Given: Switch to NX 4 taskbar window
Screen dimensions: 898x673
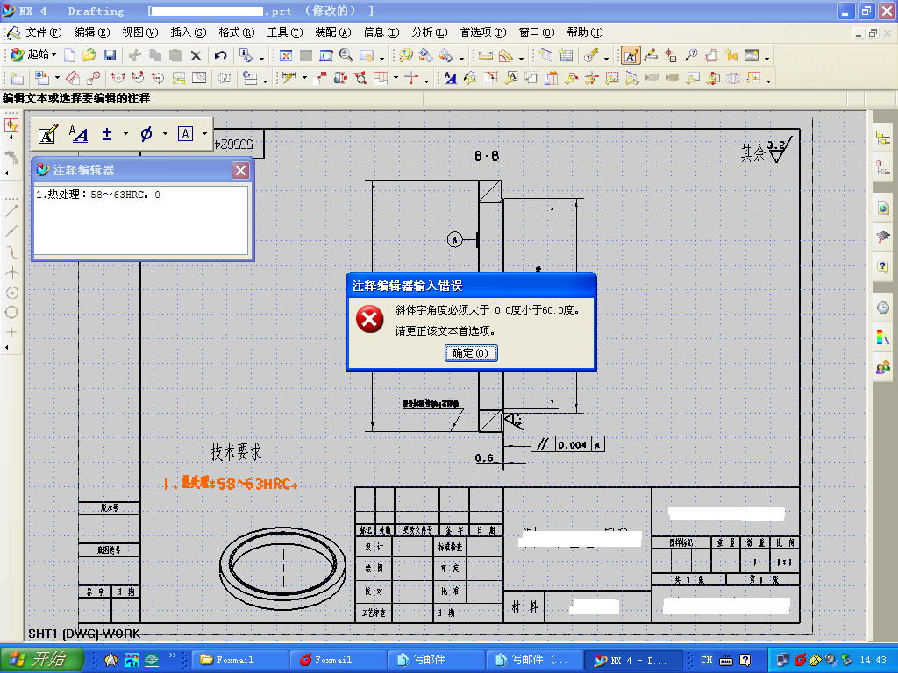Looking at the screenshot, I should 633,660.
